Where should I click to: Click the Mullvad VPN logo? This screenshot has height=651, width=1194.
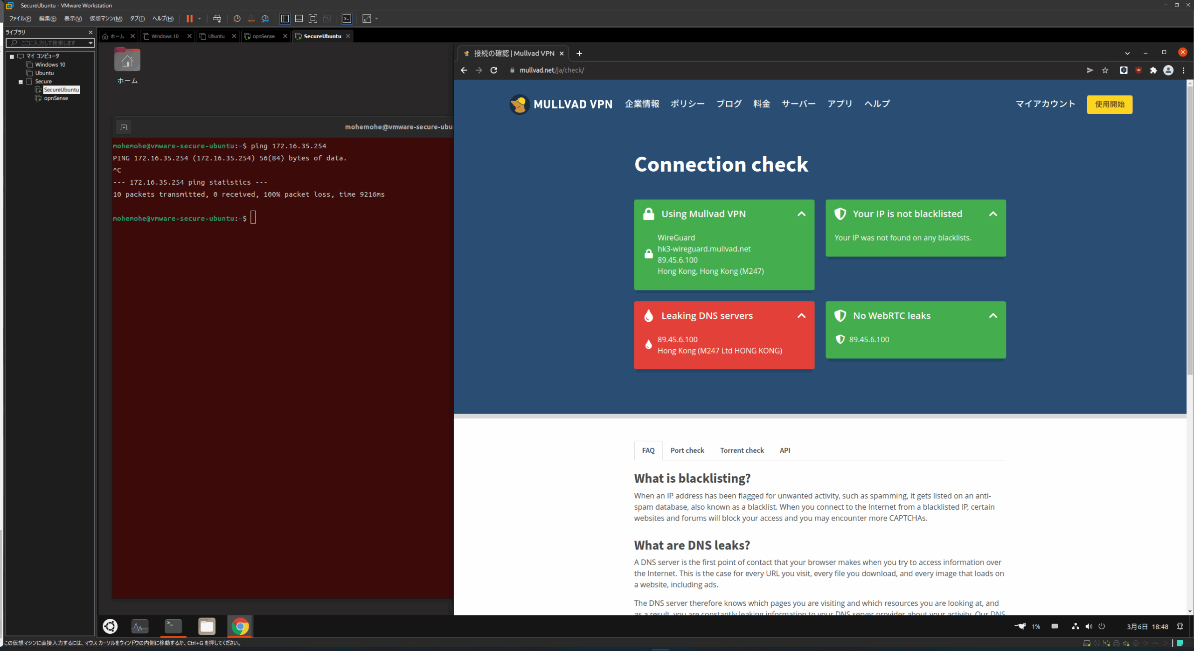click(x=561, y=104)
